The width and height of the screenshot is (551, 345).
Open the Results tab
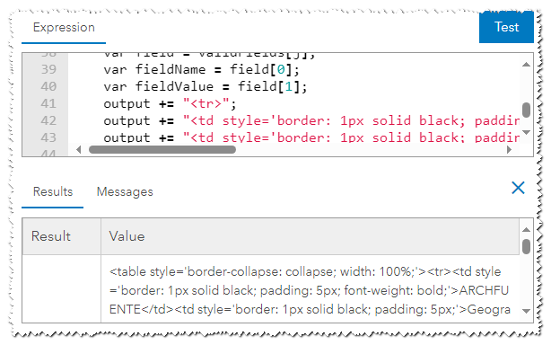point(53,191)
